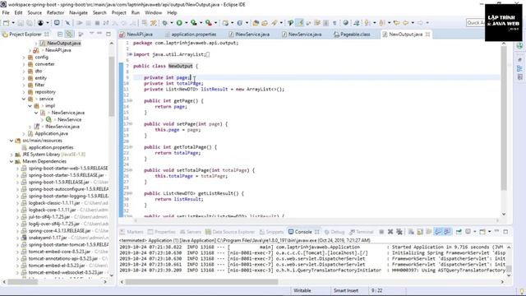Collapse the src/main/resources folder
Screen dimensions: 526x296
point(12,141)
